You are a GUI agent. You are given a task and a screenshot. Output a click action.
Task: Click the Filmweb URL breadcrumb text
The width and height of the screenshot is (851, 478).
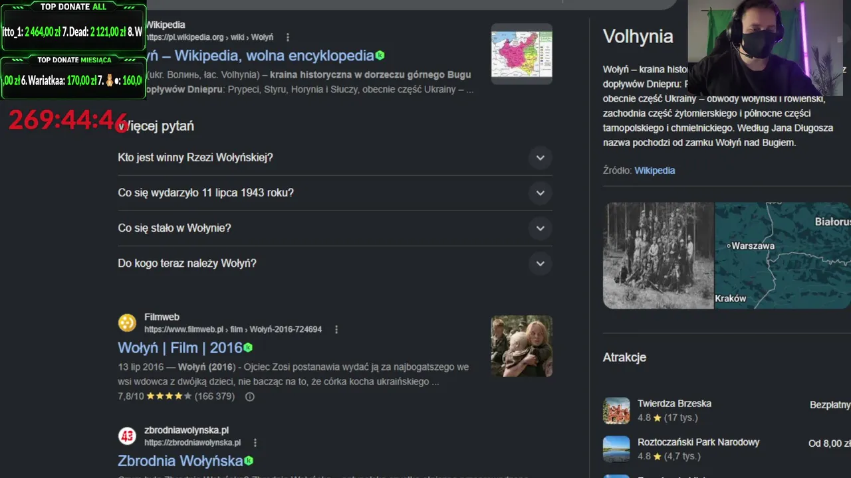pos(233,329)
